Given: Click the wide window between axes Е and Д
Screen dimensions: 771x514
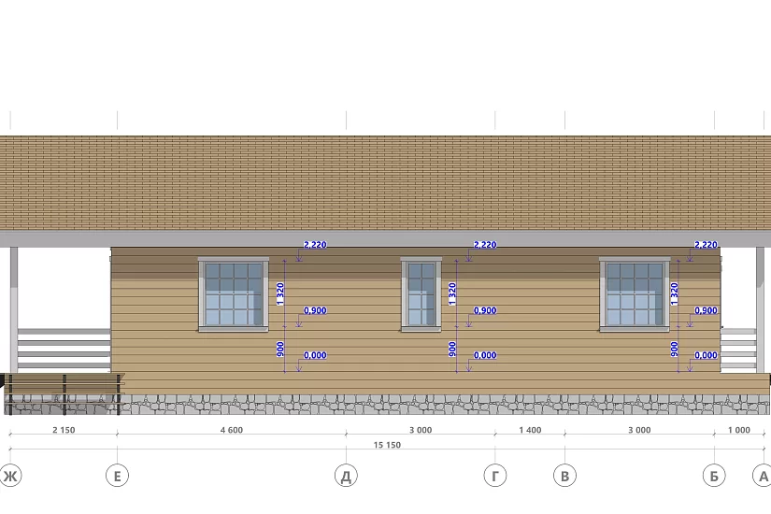Looking at the screenshot, I should tap(234, 293).
